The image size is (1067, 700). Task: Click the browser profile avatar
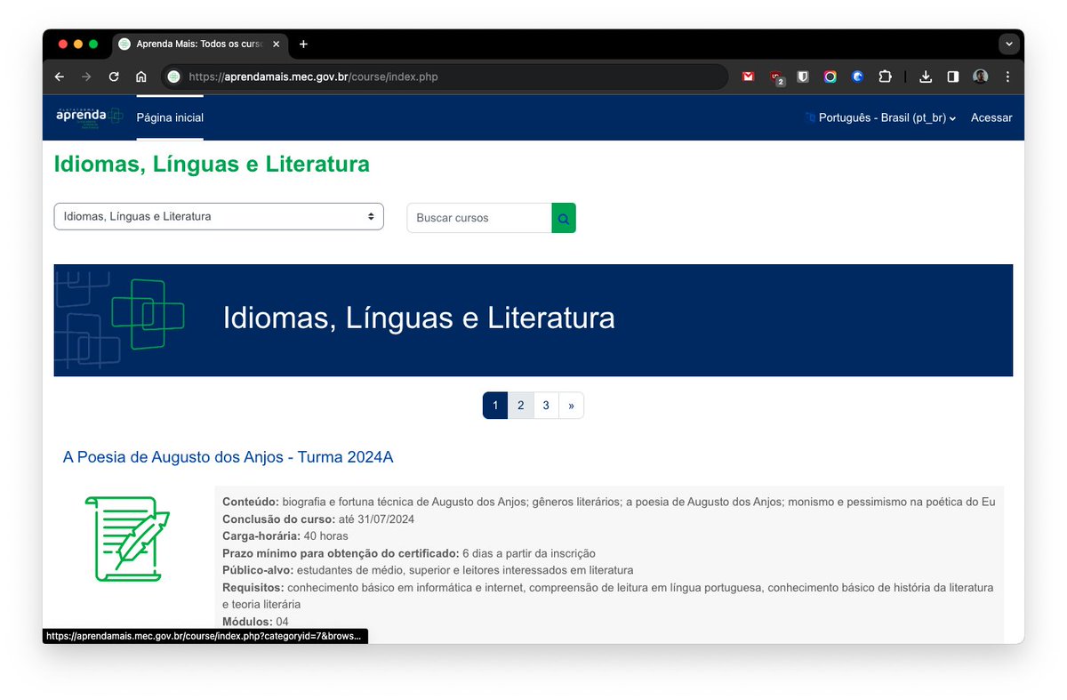980,76
